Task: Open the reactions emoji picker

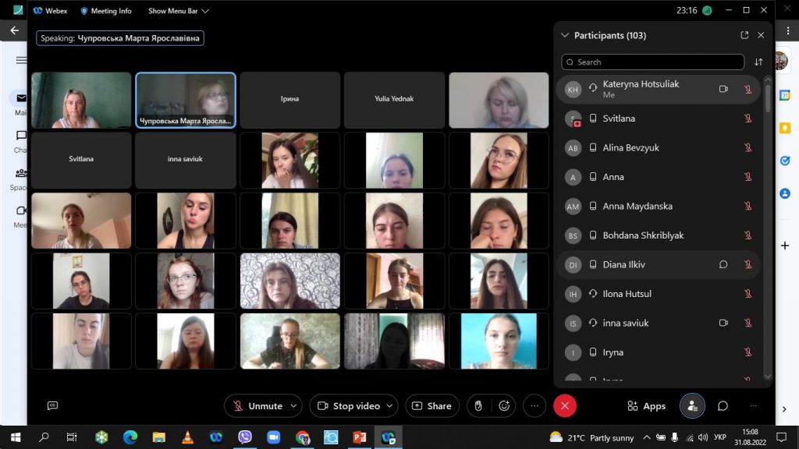Action: pos(505,406)
